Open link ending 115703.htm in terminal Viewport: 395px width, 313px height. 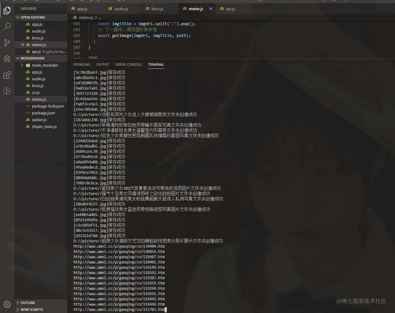[x=119, y=310]
